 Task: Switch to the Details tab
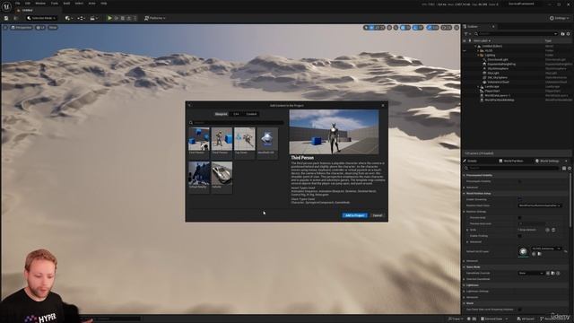[x=472, y=161]
